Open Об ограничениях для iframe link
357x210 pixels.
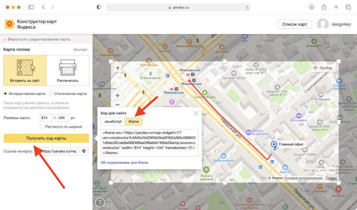coord(124,163)
